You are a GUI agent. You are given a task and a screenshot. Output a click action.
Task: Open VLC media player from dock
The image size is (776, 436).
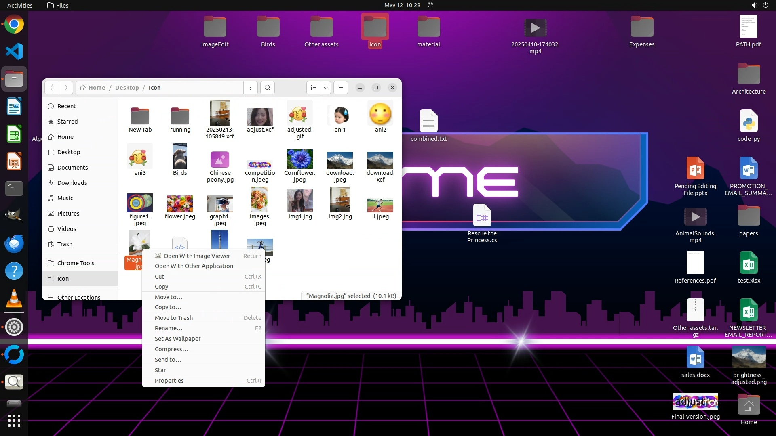[14, 299]
